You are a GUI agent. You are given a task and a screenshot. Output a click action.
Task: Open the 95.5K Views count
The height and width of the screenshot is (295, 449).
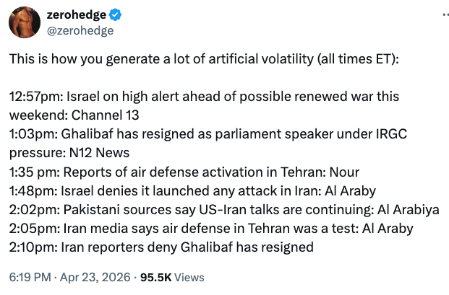(x=173, y=277)
